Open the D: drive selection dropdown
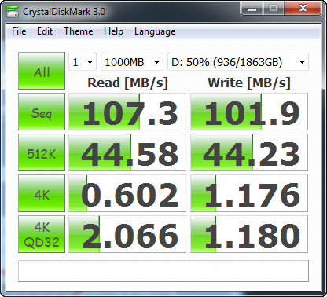 (238, 62)
